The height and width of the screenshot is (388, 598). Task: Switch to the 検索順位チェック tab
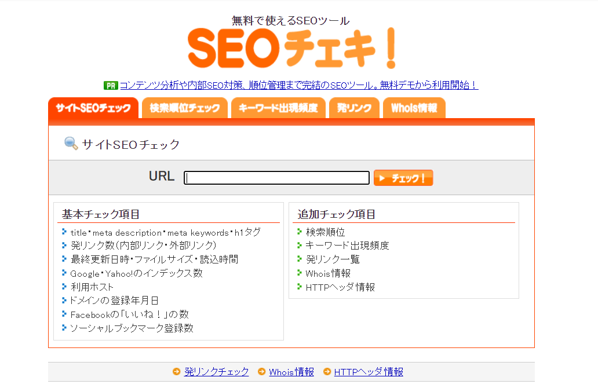click(185, 108)
